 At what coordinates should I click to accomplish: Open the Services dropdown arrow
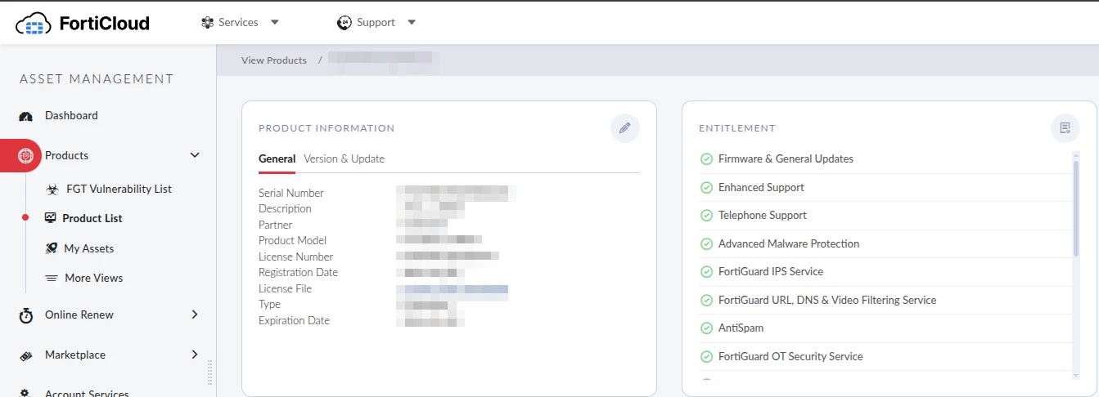pos(274,23)
